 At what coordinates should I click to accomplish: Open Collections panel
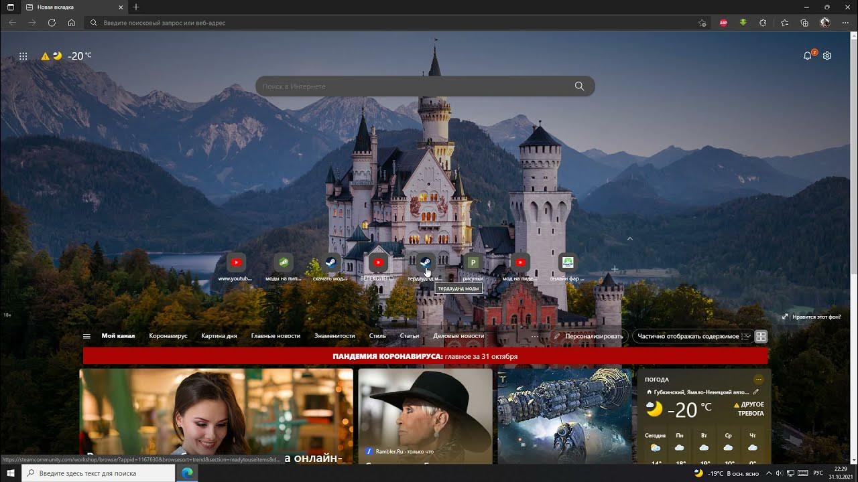coord(804,23)
